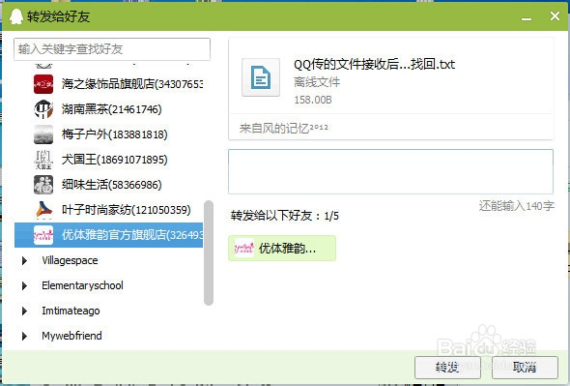Focus the message text area
This screenshot has width=570, height=386.
pyautogui.click(x=390, y=171)
